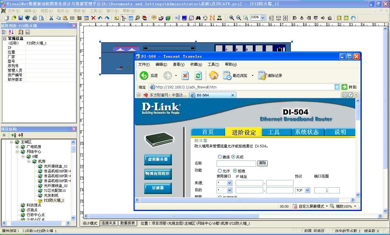Click the browser Stop red X icon
Image resolution: width=390 pixels, height=235 pixels.
point(185,75)
